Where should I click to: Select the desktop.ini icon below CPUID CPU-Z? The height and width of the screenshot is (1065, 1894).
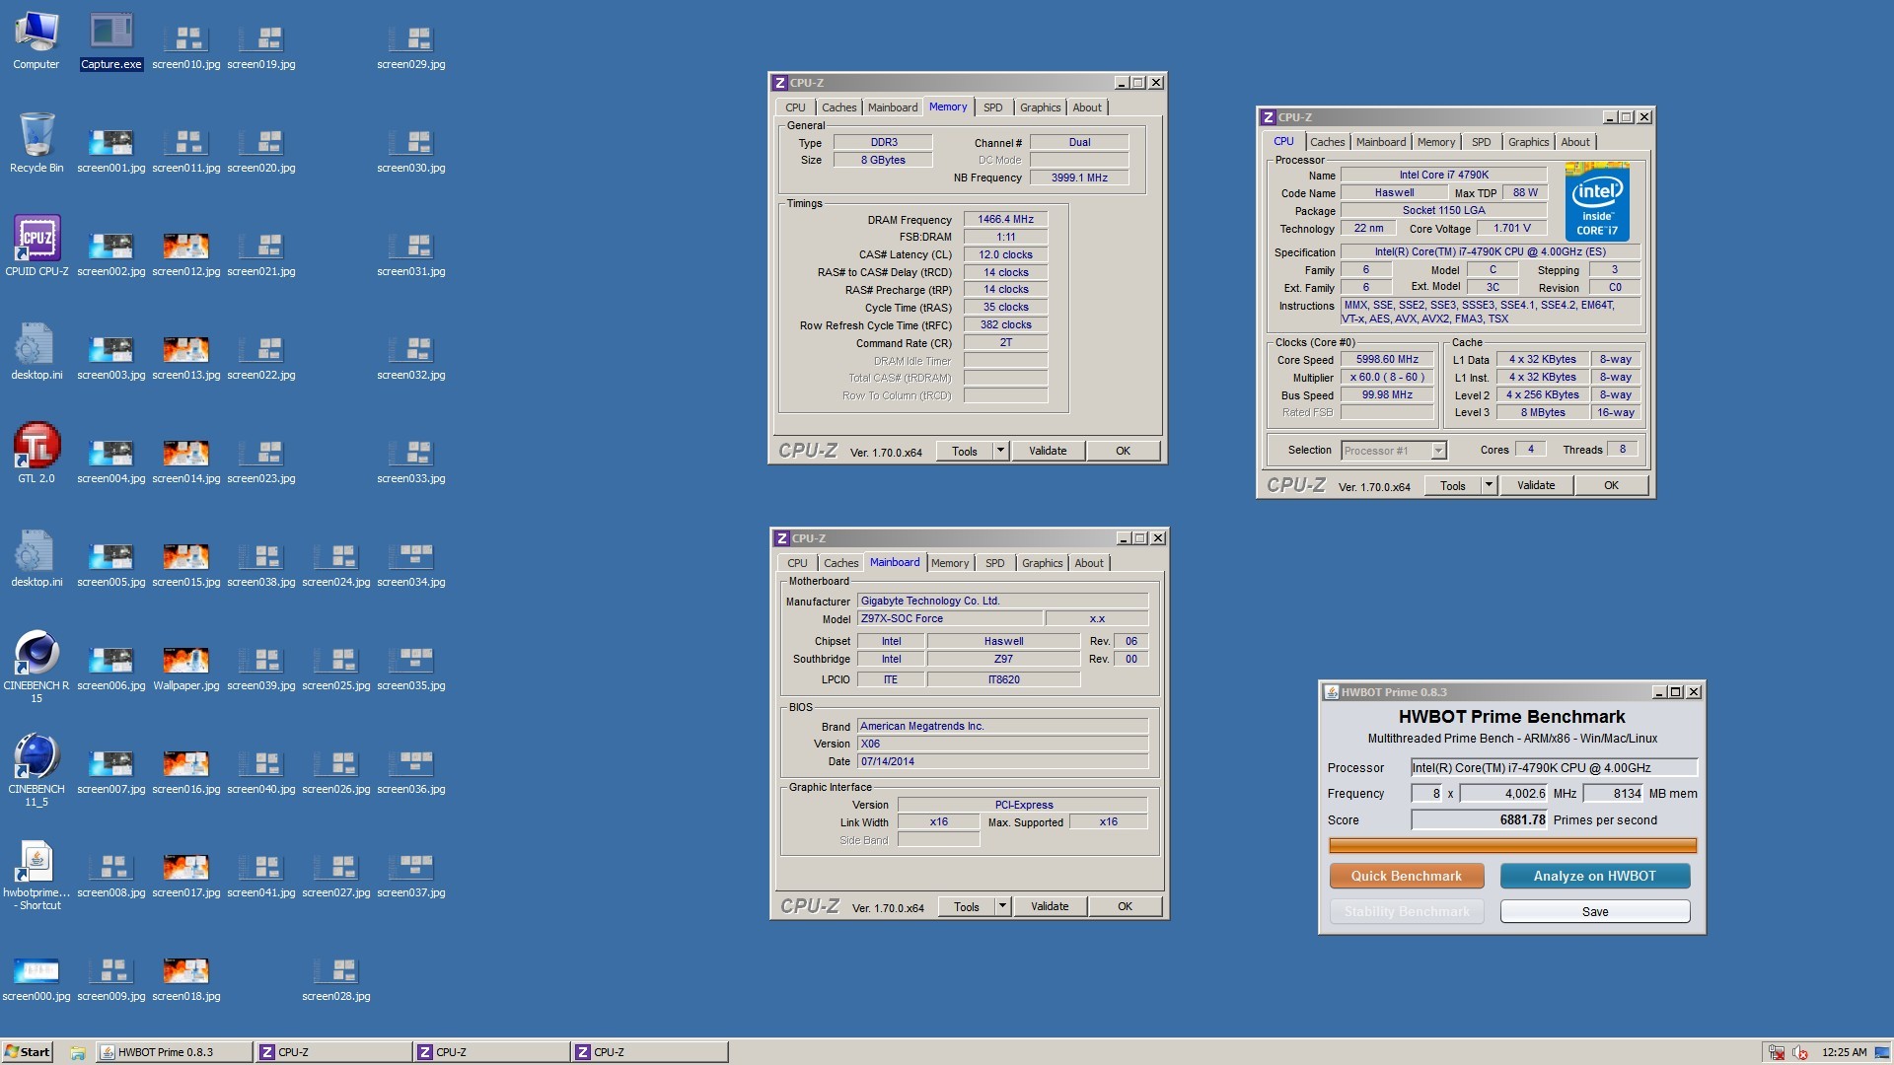(36, 351)
